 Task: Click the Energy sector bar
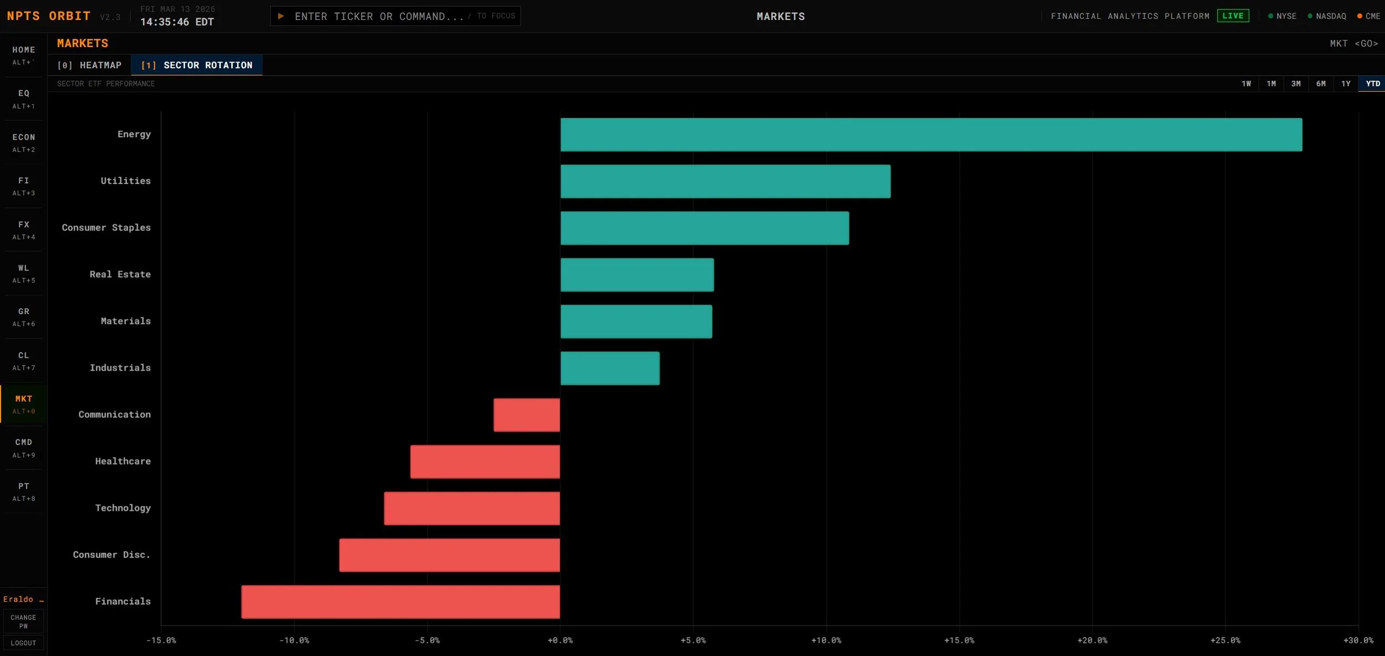pyautogui.click(x=931, y=135)
